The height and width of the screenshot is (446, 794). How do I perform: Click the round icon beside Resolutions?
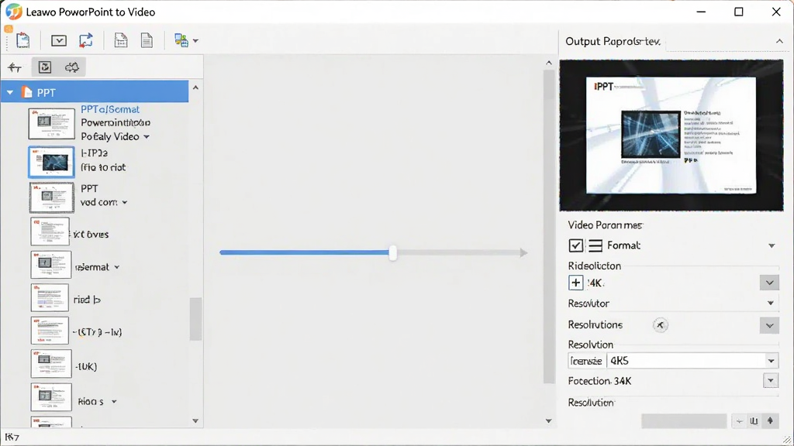pyautogui.click(x=661, y=325)
